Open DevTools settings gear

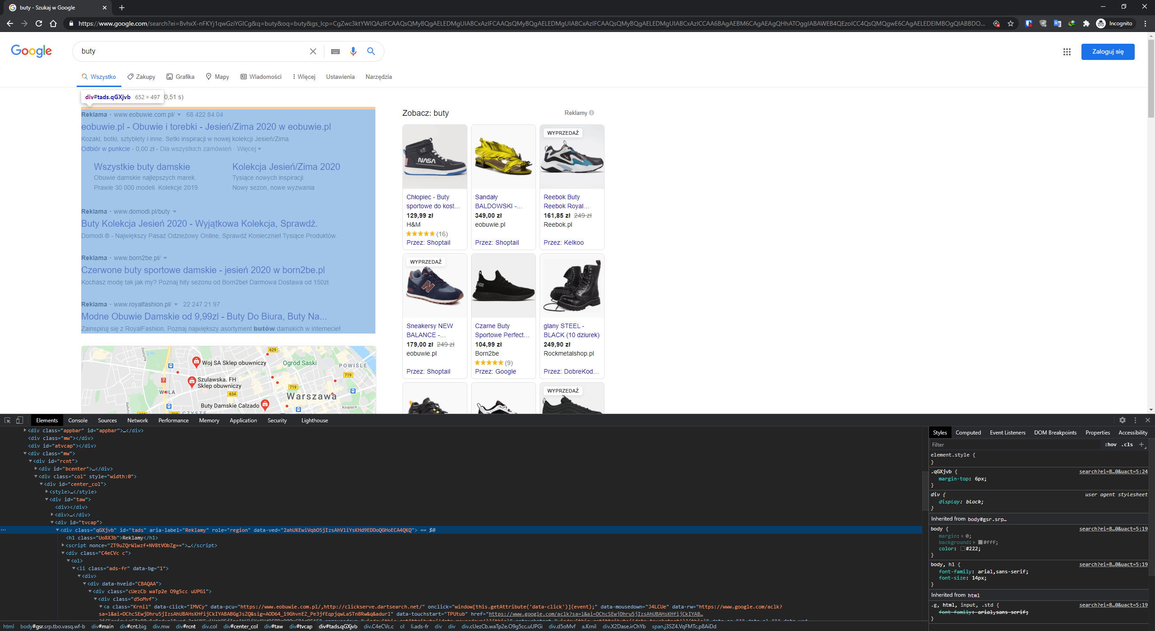point(1123,420)
